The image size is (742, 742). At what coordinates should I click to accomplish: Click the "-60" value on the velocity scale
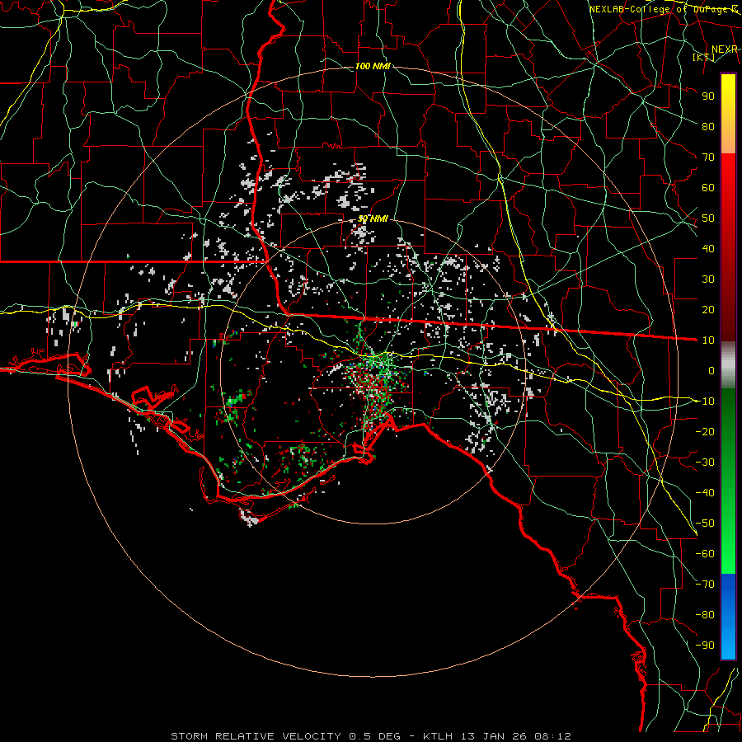(x=705, y=554)
